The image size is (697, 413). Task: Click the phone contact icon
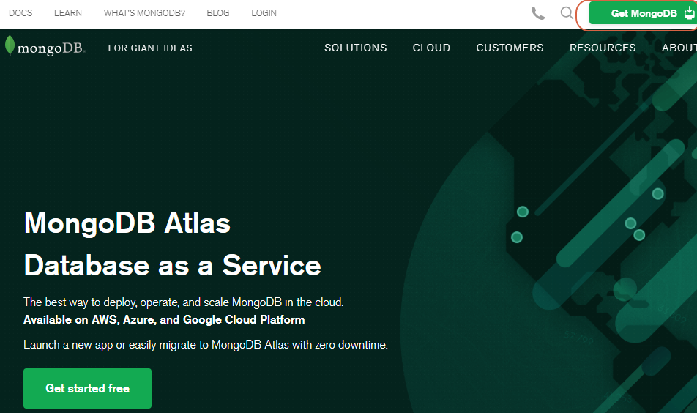[x=538, y=13]
